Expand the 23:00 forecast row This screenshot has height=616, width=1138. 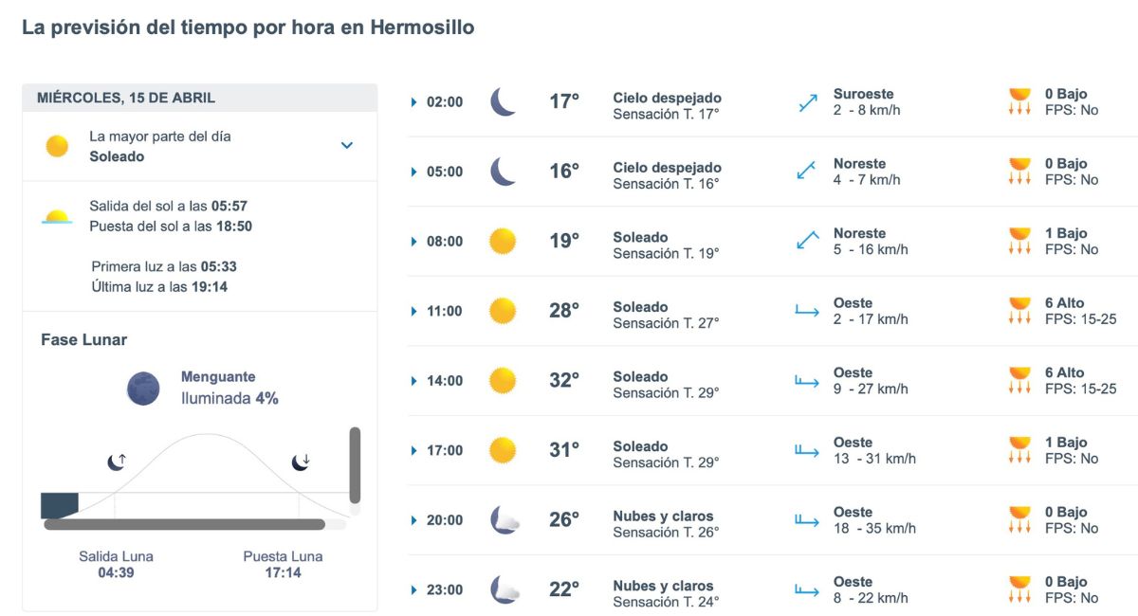tap(413, 589)
